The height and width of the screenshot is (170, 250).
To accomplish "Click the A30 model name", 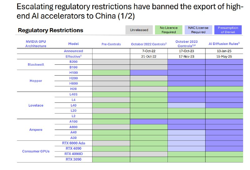I will tap(73, 137).
